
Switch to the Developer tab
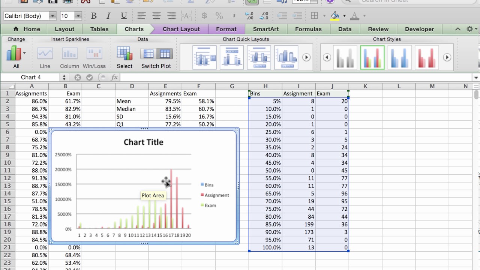419,29
